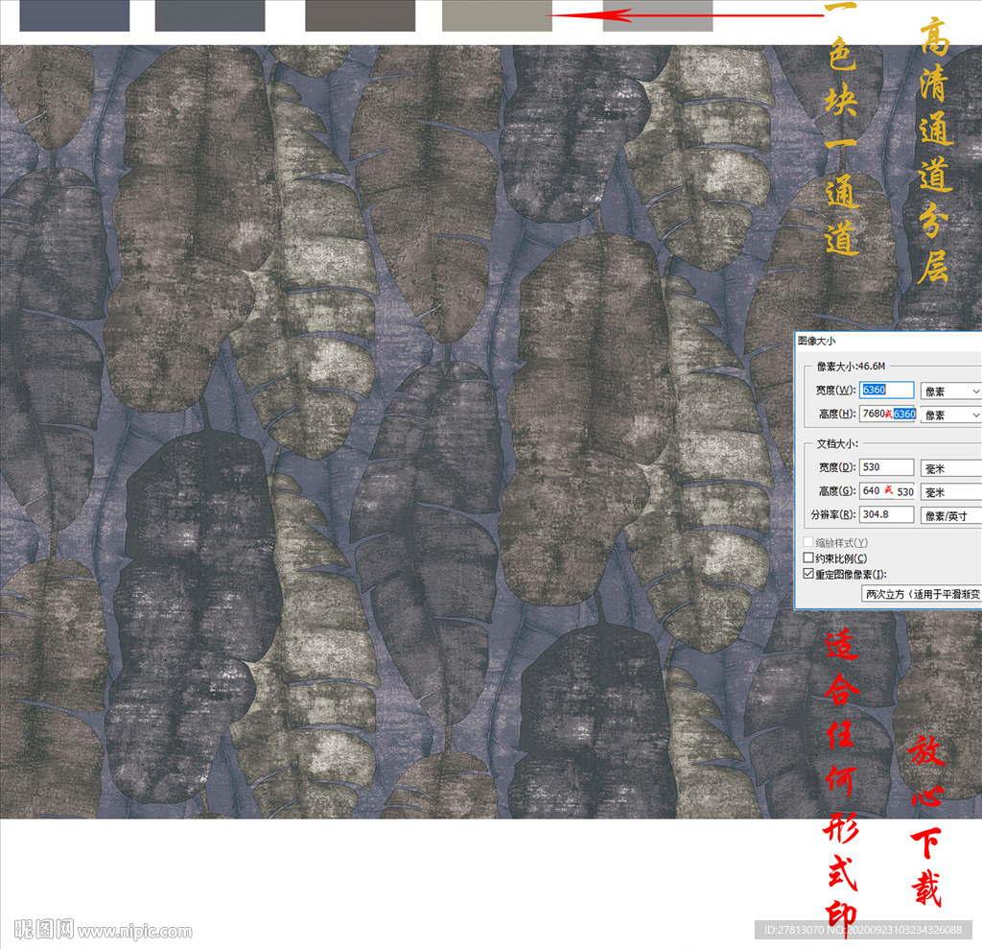Click the pixel width field showing 6360
This screenshot has width=982, height=949.
tap(886, 390)
